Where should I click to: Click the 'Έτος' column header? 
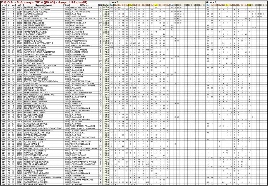(x=67, y=5)
